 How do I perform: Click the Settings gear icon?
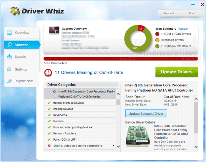tap(9, 69)
